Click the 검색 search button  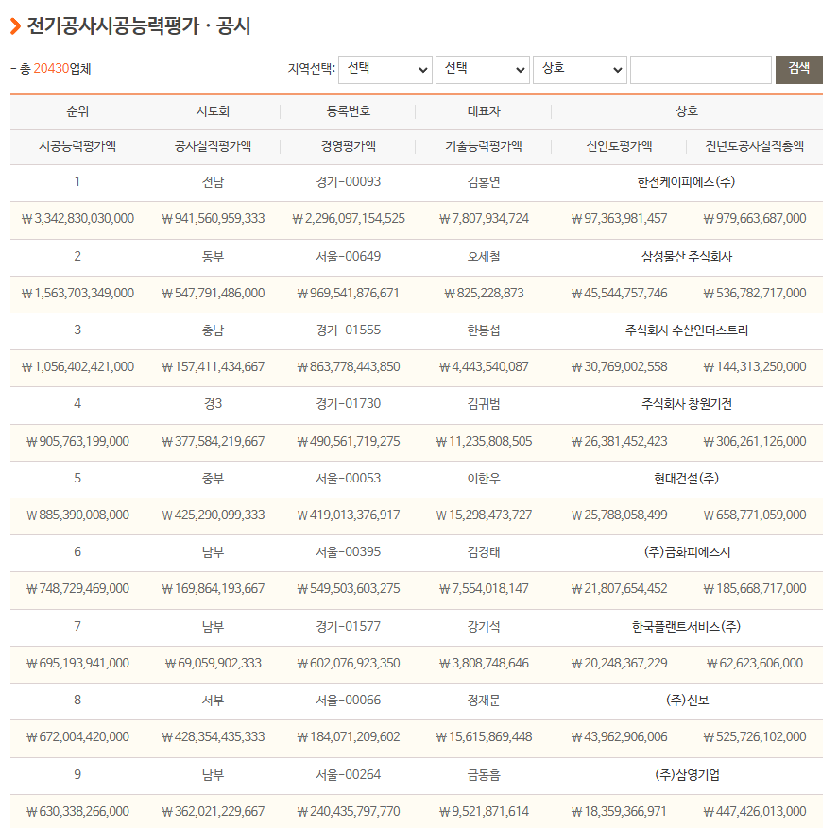(798, 70)
